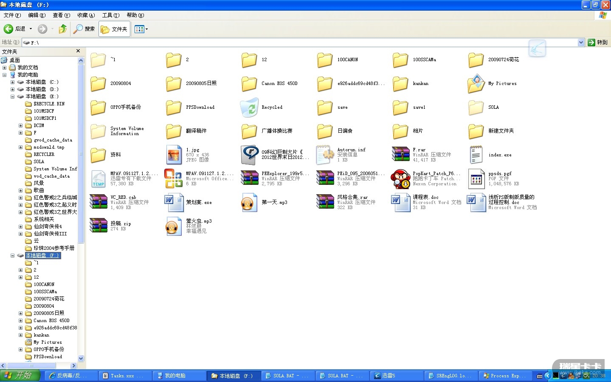Select the PopKart_Patch installer icon
Viewport: 611px width, 382px height.
coord(400,178)
